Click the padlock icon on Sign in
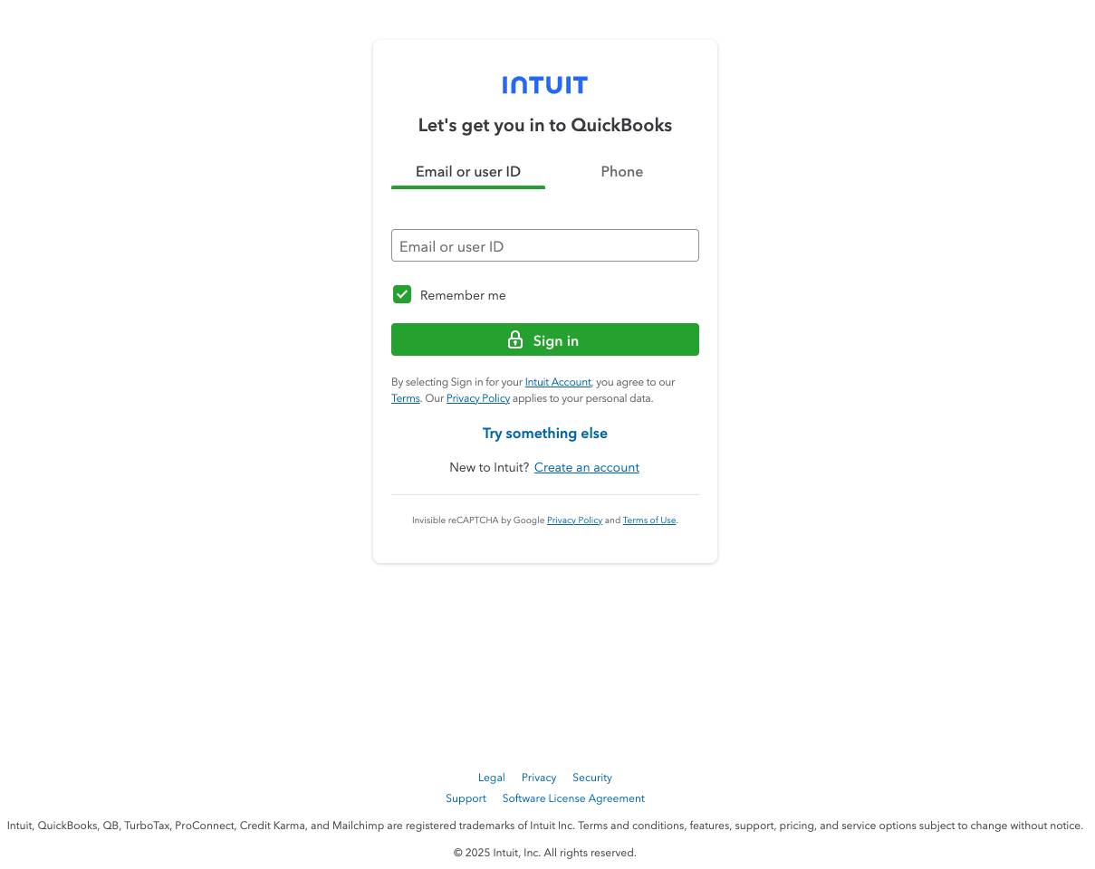Image resolution: width=1095 pixels, height=869 pixels. tap(515, 339)
